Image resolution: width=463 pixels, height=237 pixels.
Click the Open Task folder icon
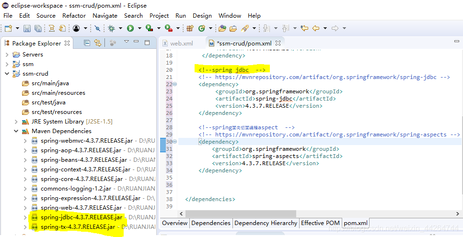click(233, 28)
